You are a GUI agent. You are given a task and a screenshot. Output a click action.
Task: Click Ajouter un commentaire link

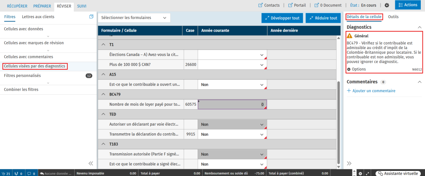pos(371,91)
